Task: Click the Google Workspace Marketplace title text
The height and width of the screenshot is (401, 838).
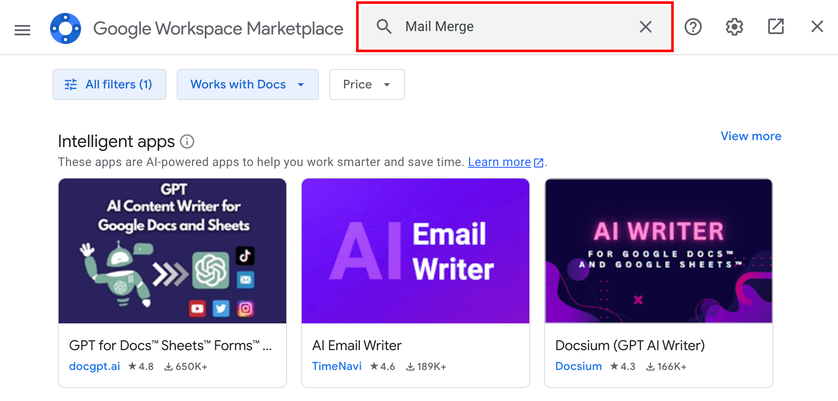Action: [x=218, y=29]
